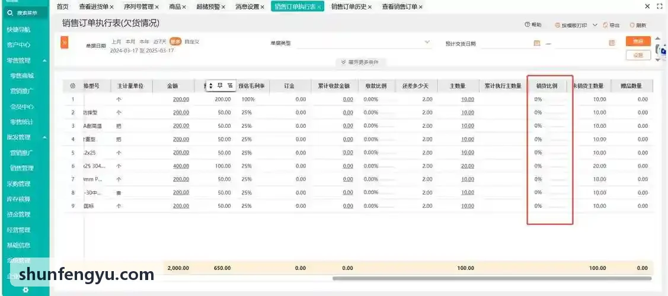
Task: Open main quantity link 20.00 in row 6
Action: 467,166
